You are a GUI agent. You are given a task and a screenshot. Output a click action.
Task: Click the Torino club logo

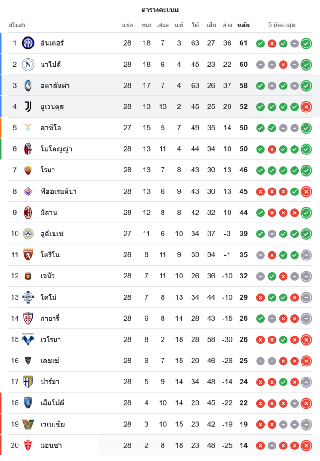coord(28,255)
